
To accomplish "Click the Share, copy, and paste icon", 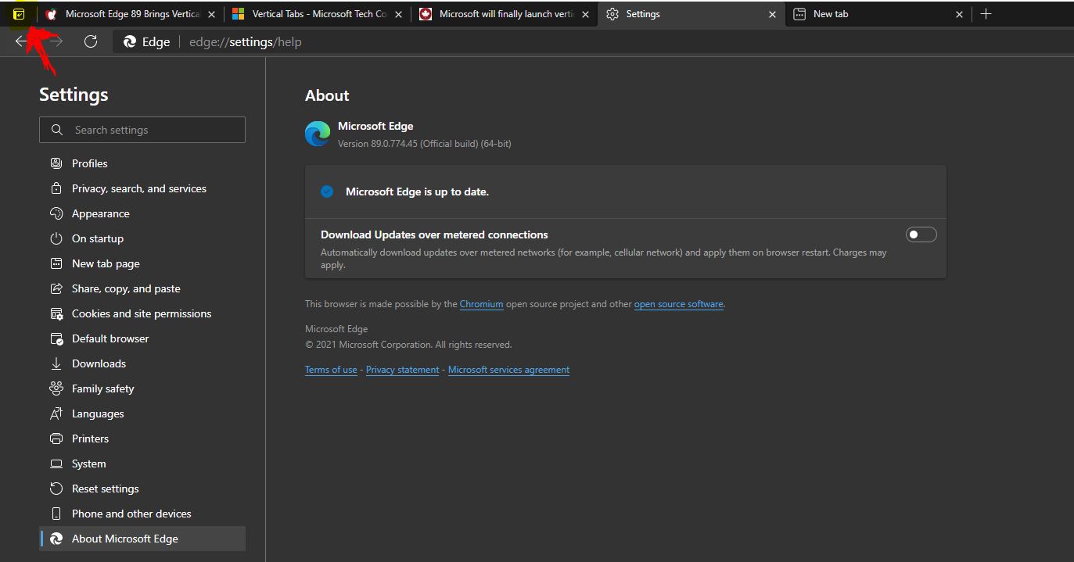I will tap(56, 288).
